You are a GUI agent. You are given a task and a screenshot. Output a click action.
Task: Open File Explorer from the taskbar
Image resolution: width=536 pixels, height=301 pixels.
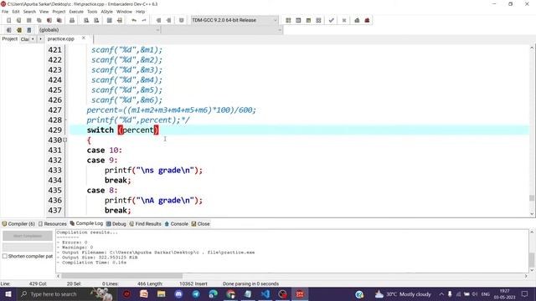[x=161, y=293]
